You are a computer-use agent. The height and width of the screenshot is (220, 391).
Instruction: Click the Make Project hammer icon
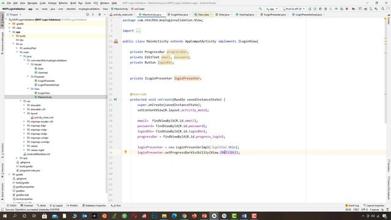(260, 9)
